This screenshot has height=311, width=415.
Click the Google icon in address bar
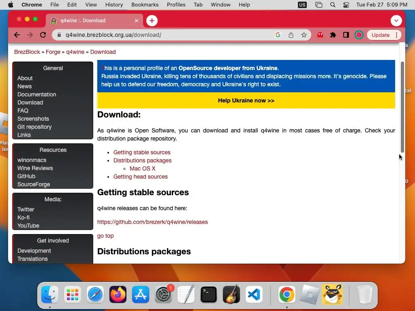click(278, 35)
